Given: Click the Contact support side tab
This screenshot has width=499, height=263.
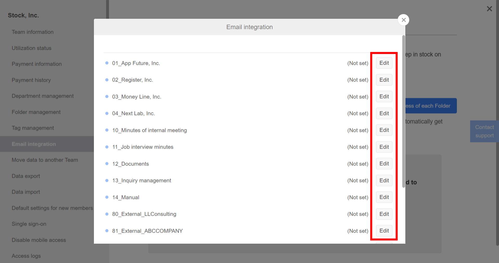Looking at the screenshot, I should coord(484,131).
